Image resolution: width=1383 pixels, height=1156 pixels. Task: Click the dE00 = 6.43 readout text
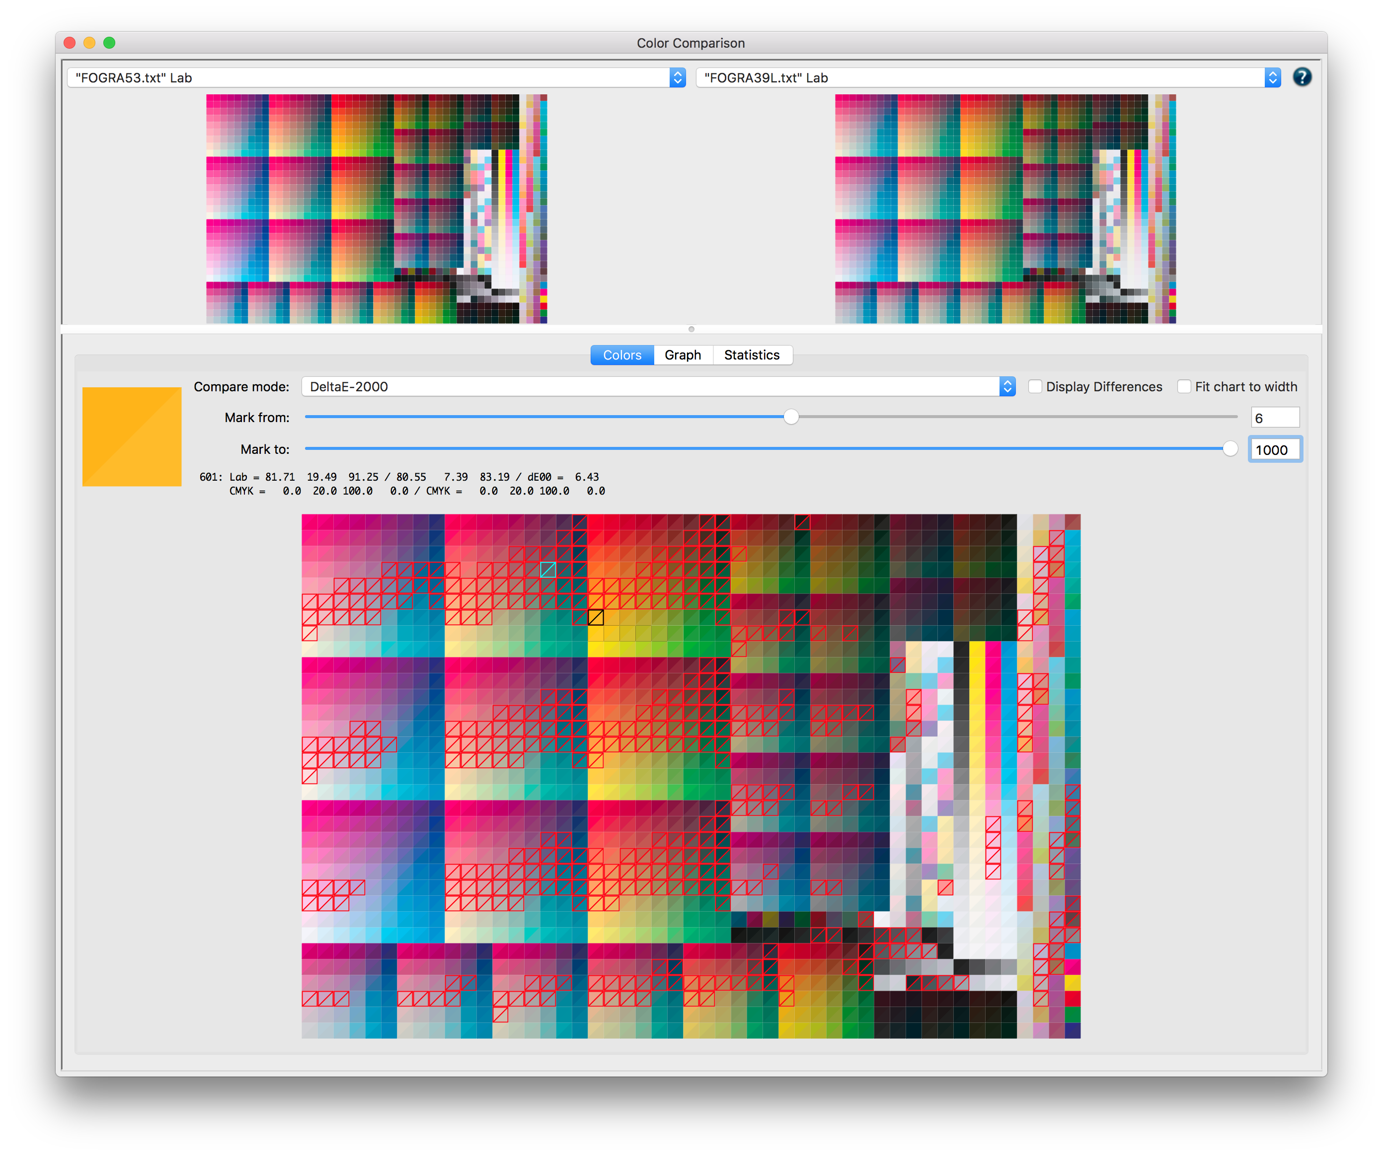[563, 477]
